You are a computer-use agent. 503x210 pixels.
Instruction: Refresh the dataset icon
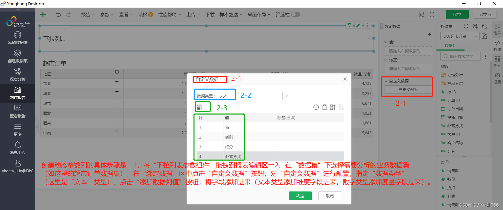pos(466,26)
